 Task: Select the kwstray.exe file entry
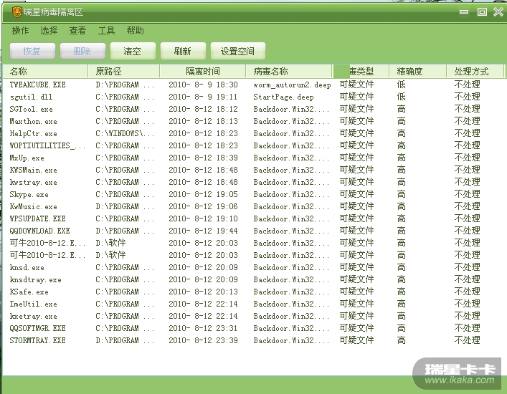point(33,182)
